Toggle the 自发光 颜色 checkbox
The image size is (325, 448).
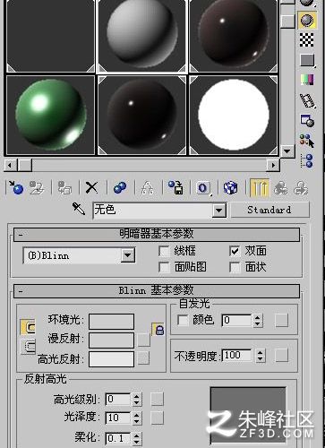(x=183, y=321)
